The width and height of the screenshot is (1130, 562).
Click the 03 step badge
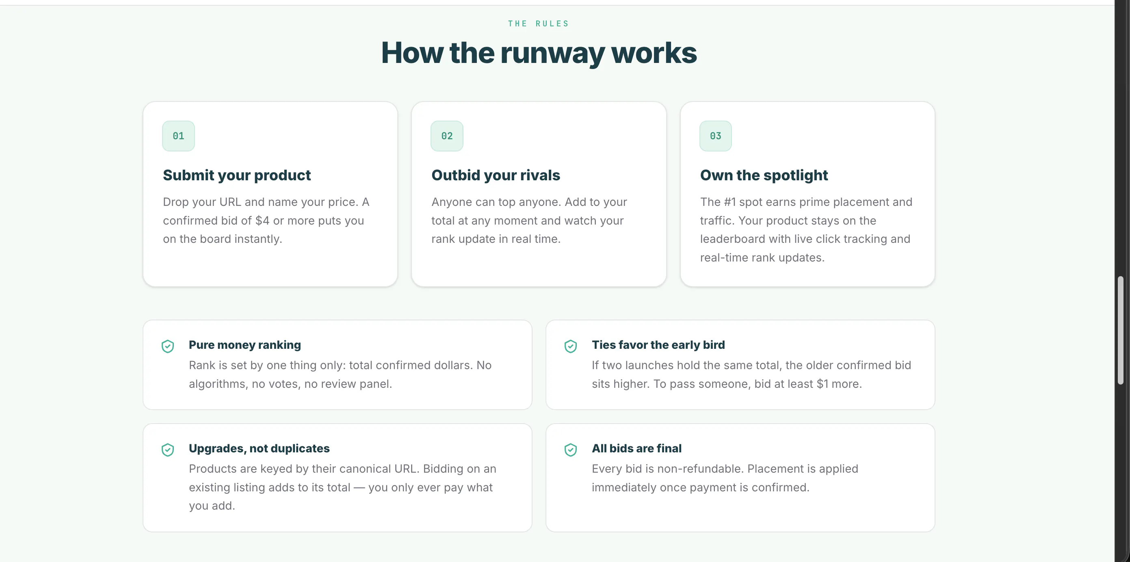(x=715, y=136)
